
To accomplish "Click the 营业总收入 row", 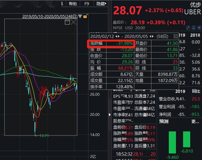I will [x=179, y=99].
